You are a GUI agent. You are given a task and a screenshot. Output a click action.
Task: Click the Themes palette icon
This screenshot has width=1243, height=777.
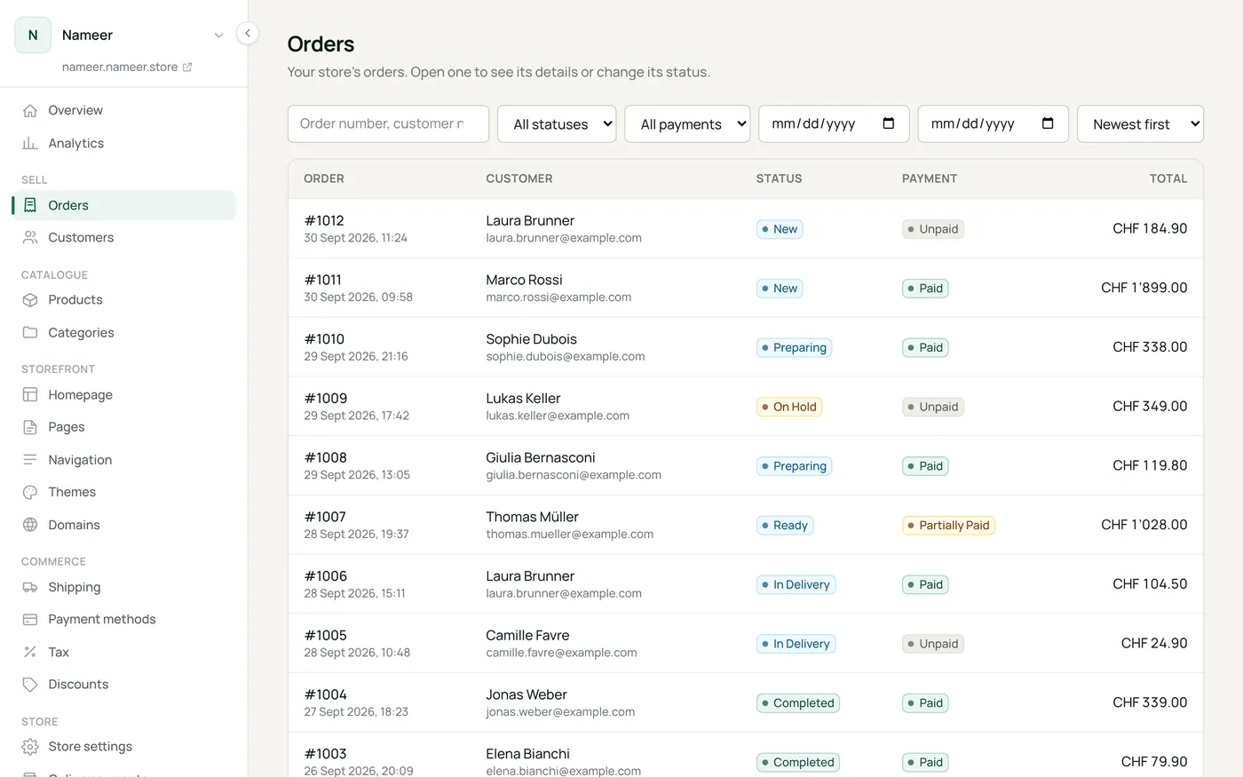pyautogui.click(x=30, y=492)
